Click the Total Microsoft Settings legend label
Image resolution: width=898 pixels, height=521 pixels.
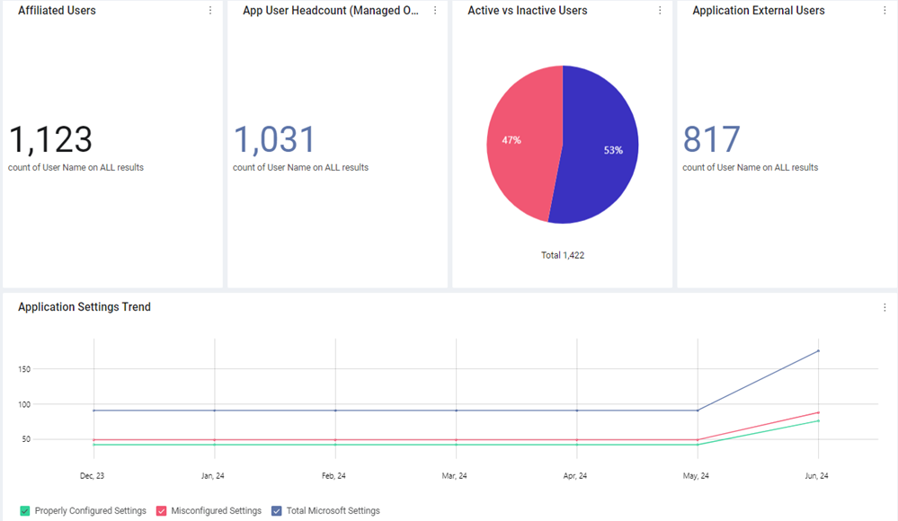(333, 511)
